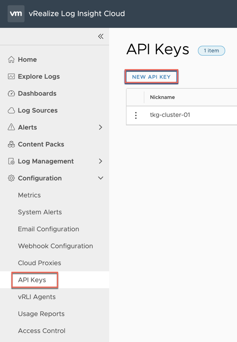
Task: Click the Dashboards gauge icon
Action: click(x=11, y=93)
